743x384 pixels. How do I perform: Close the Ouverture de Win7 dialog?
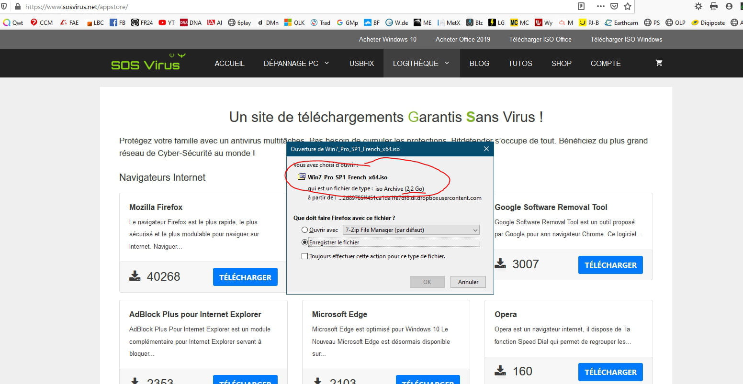click(x=486, y=149)
